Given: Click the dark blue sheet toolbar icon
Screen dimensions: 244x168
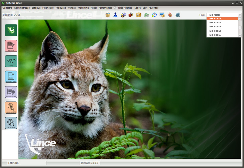Looking at the screenshot, I should pos(177,15).
